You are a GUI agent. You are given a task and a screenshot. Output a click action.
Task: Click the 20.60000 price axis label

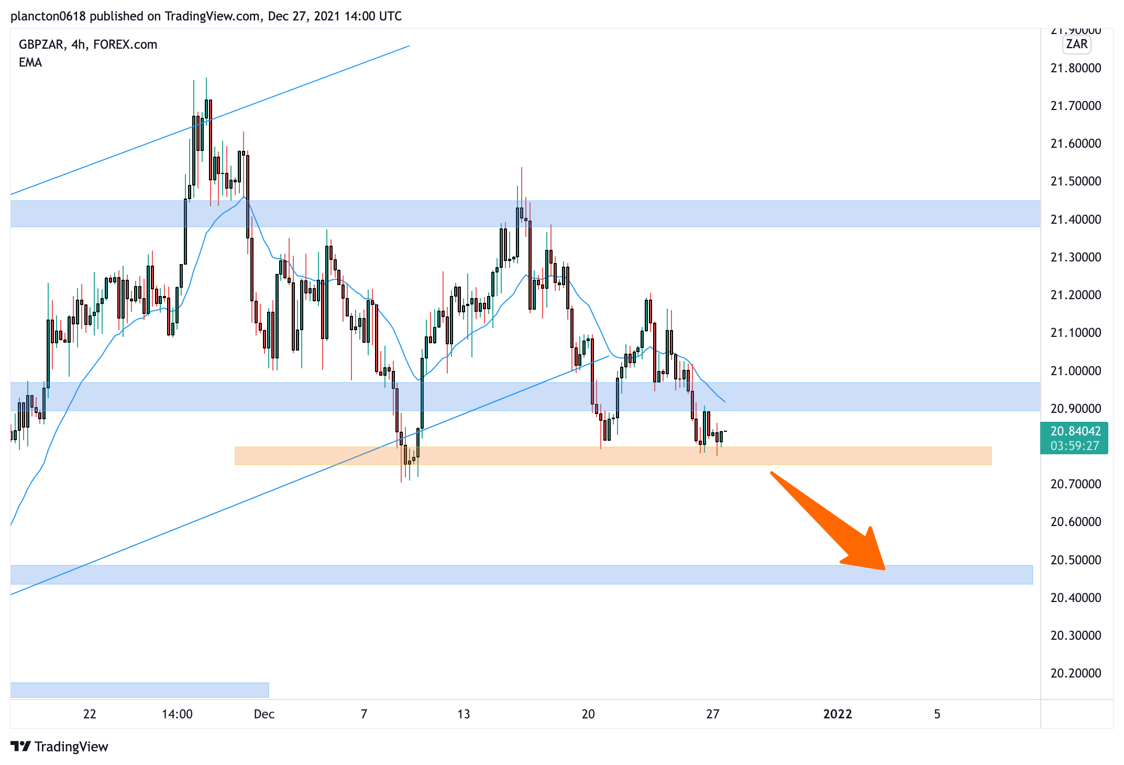coord(1076,522)
